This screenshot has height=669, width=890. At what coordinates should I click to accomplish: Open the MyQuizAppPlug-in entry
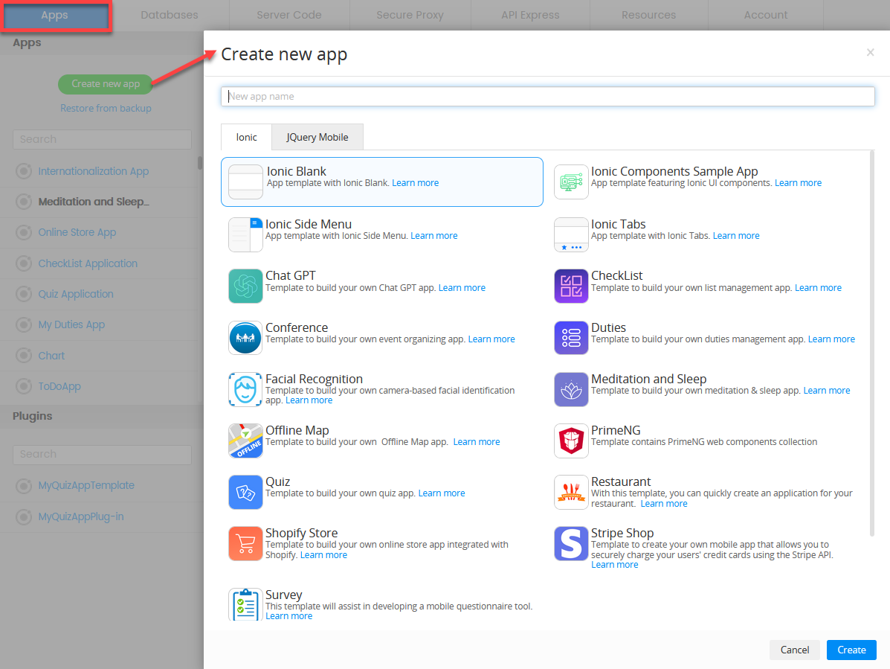[81, 516]
